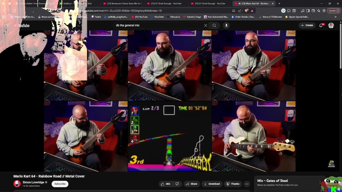The image size is (342, 192).
Task: Click the Download button
Action: (212, 184)
